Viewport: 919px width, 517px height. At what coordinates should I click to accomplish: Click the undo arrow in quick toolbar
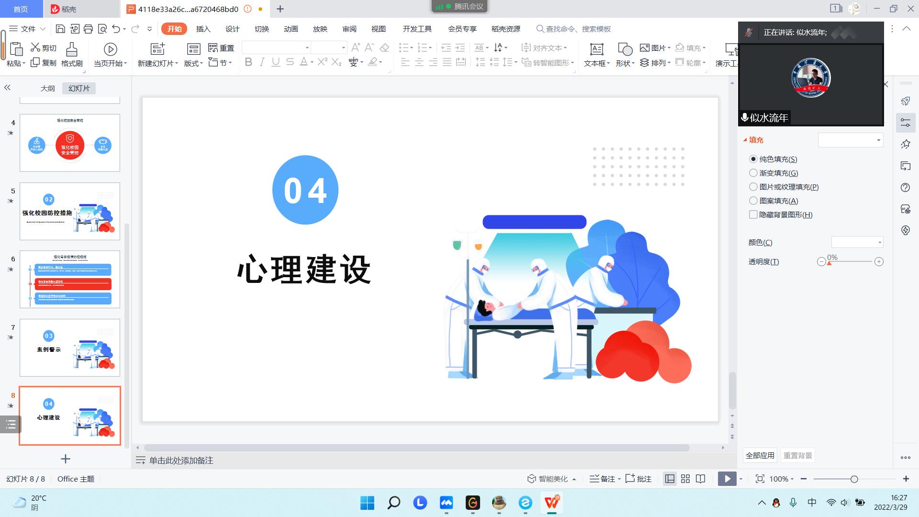tap(116, 29)
